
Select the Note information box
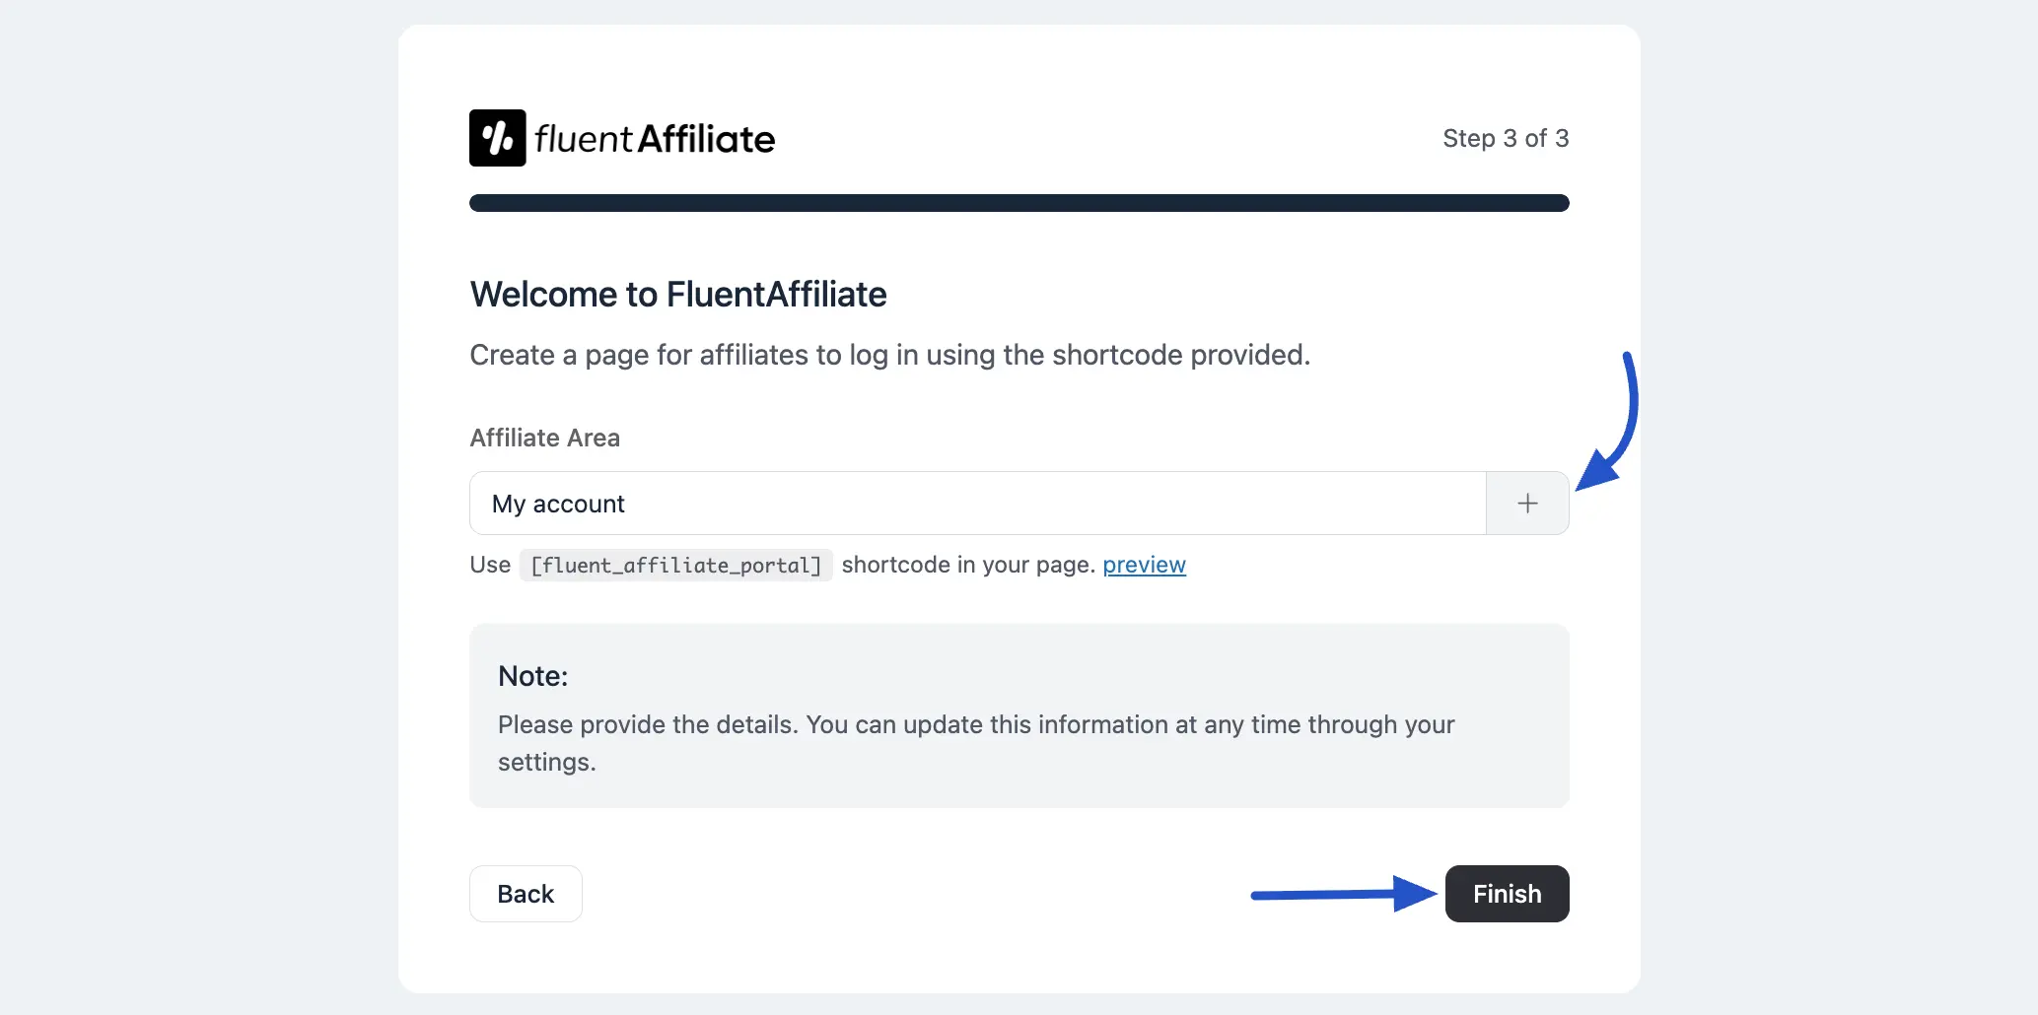(1019, 716)
